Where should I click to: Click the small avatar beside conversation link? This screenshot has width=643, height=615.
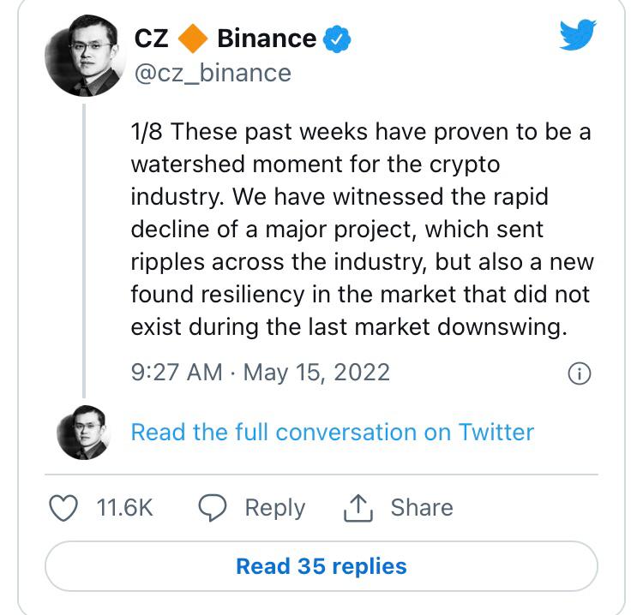86,432
